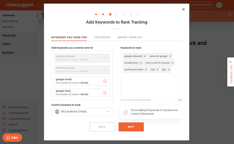Open dropdown arrow next to avatar
This screenshot has height=144, width=234.
tap(225, 5)
